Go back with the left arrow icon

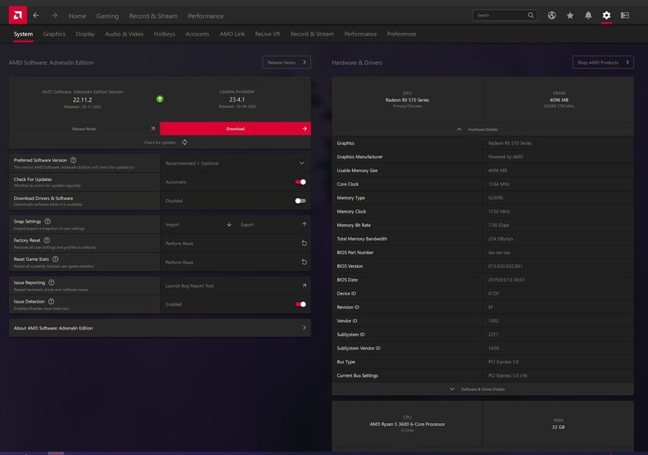click(x=36, y=15)
